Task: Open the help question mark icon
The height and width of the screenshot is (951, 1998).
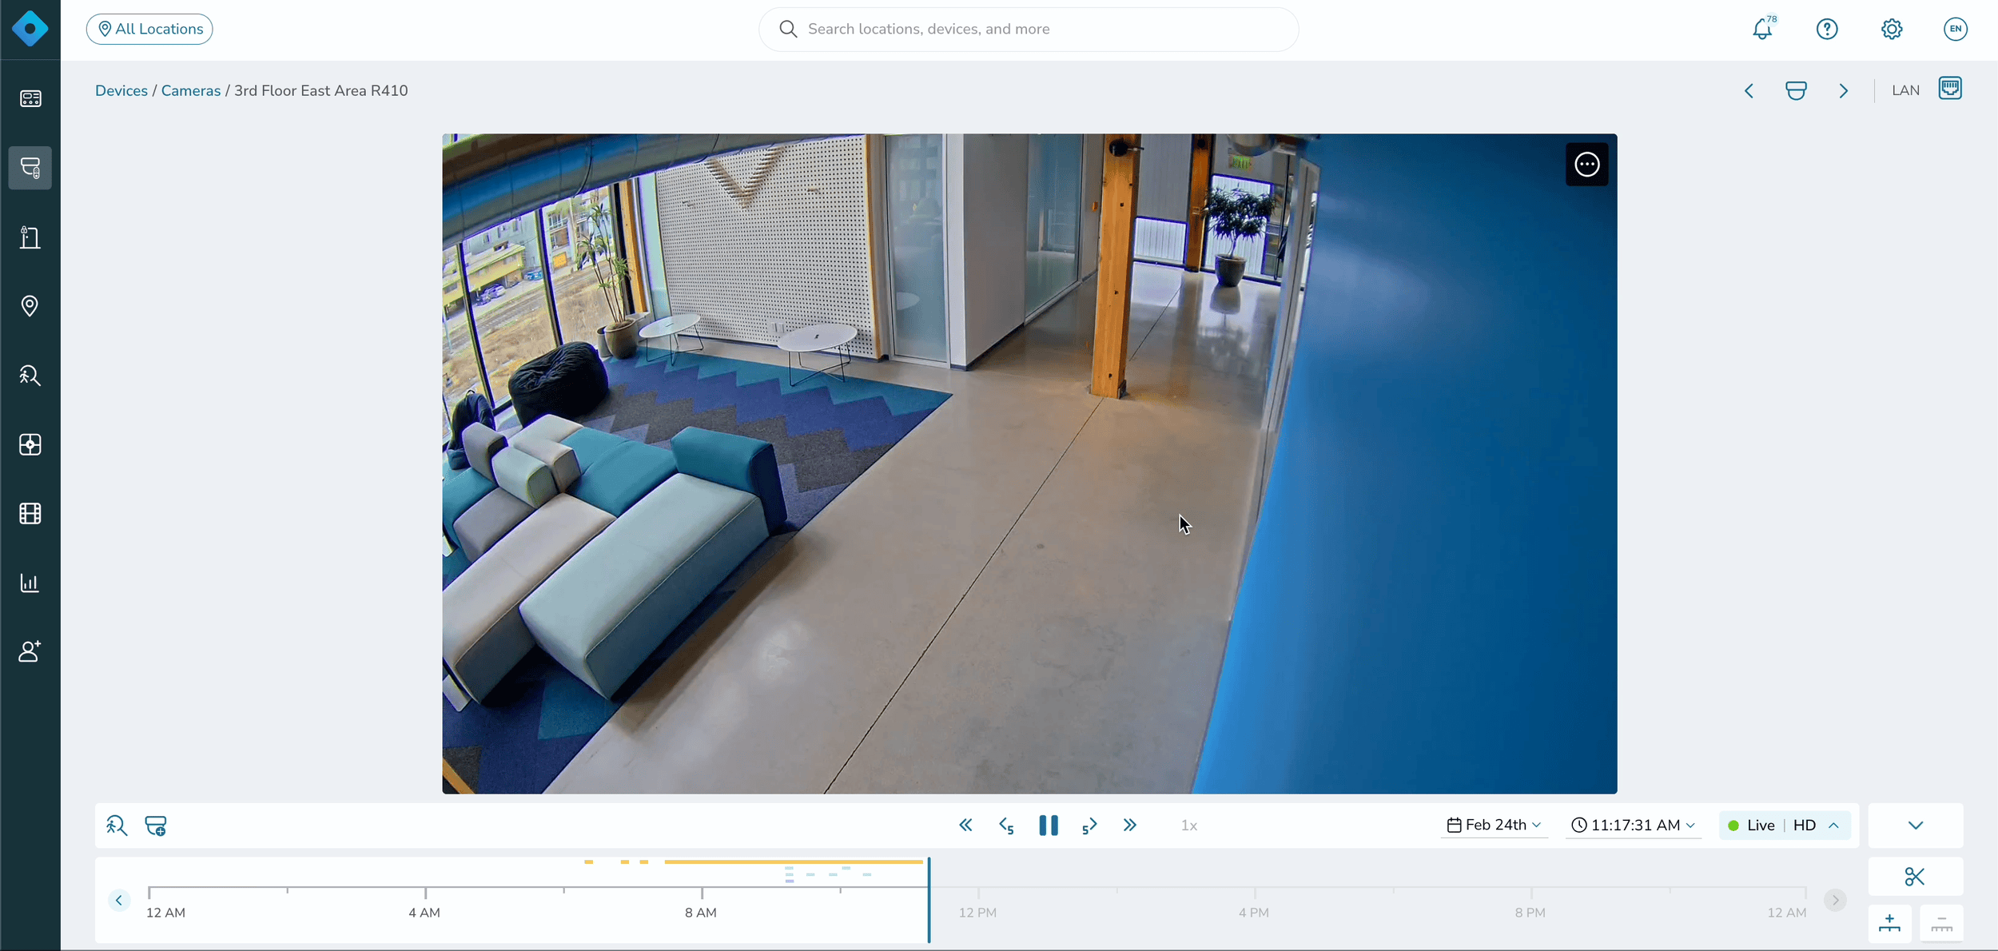Action: coord(1827,29)
